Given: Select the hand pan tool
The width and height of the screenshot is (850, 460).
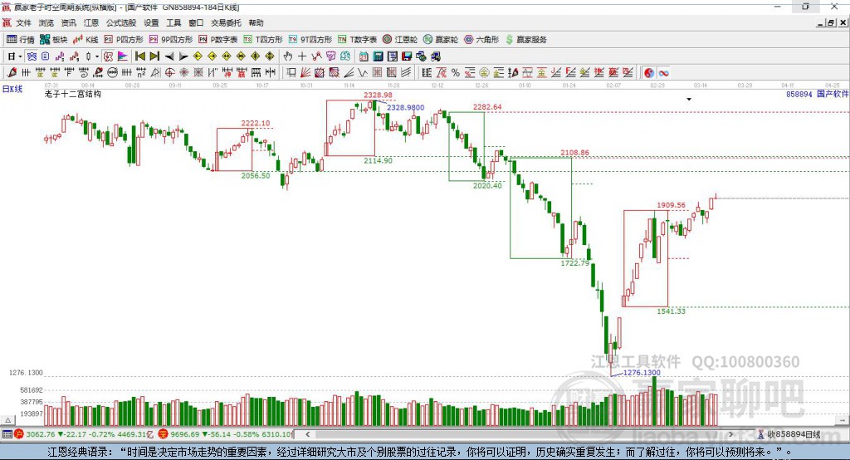Looking at the screenshot, I should [288, 56].
